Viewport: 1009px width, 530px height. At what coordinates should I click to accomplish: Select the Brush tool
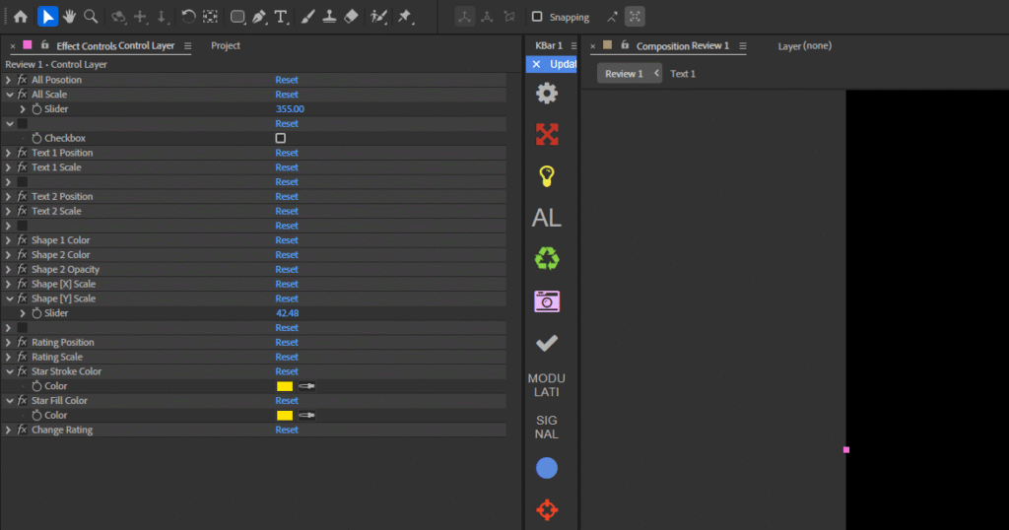click(307, 17)
